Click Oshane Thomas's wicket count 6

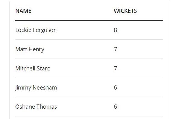pyautogui.click(x=115, y=107)
